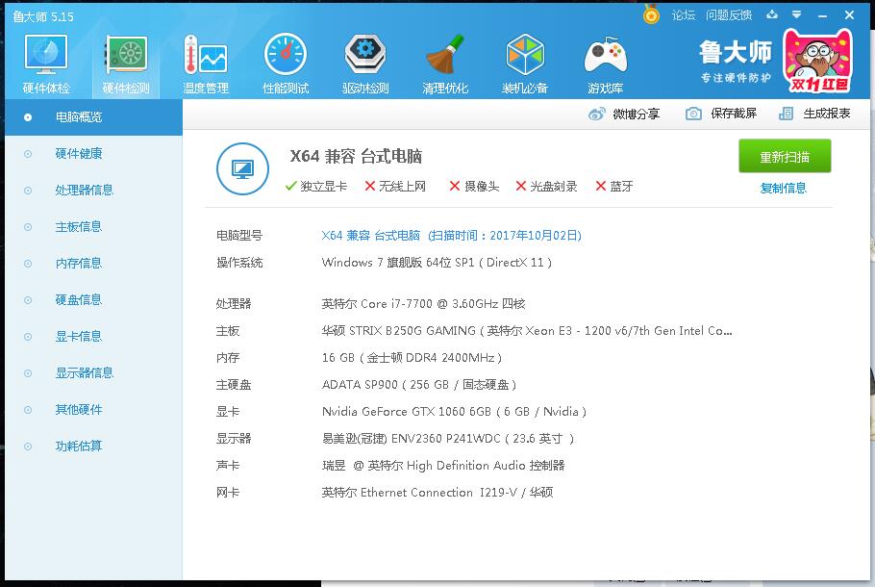Expand the title bar dropdown menu arrow
The image size is (875, 587).
pos(797,15)
